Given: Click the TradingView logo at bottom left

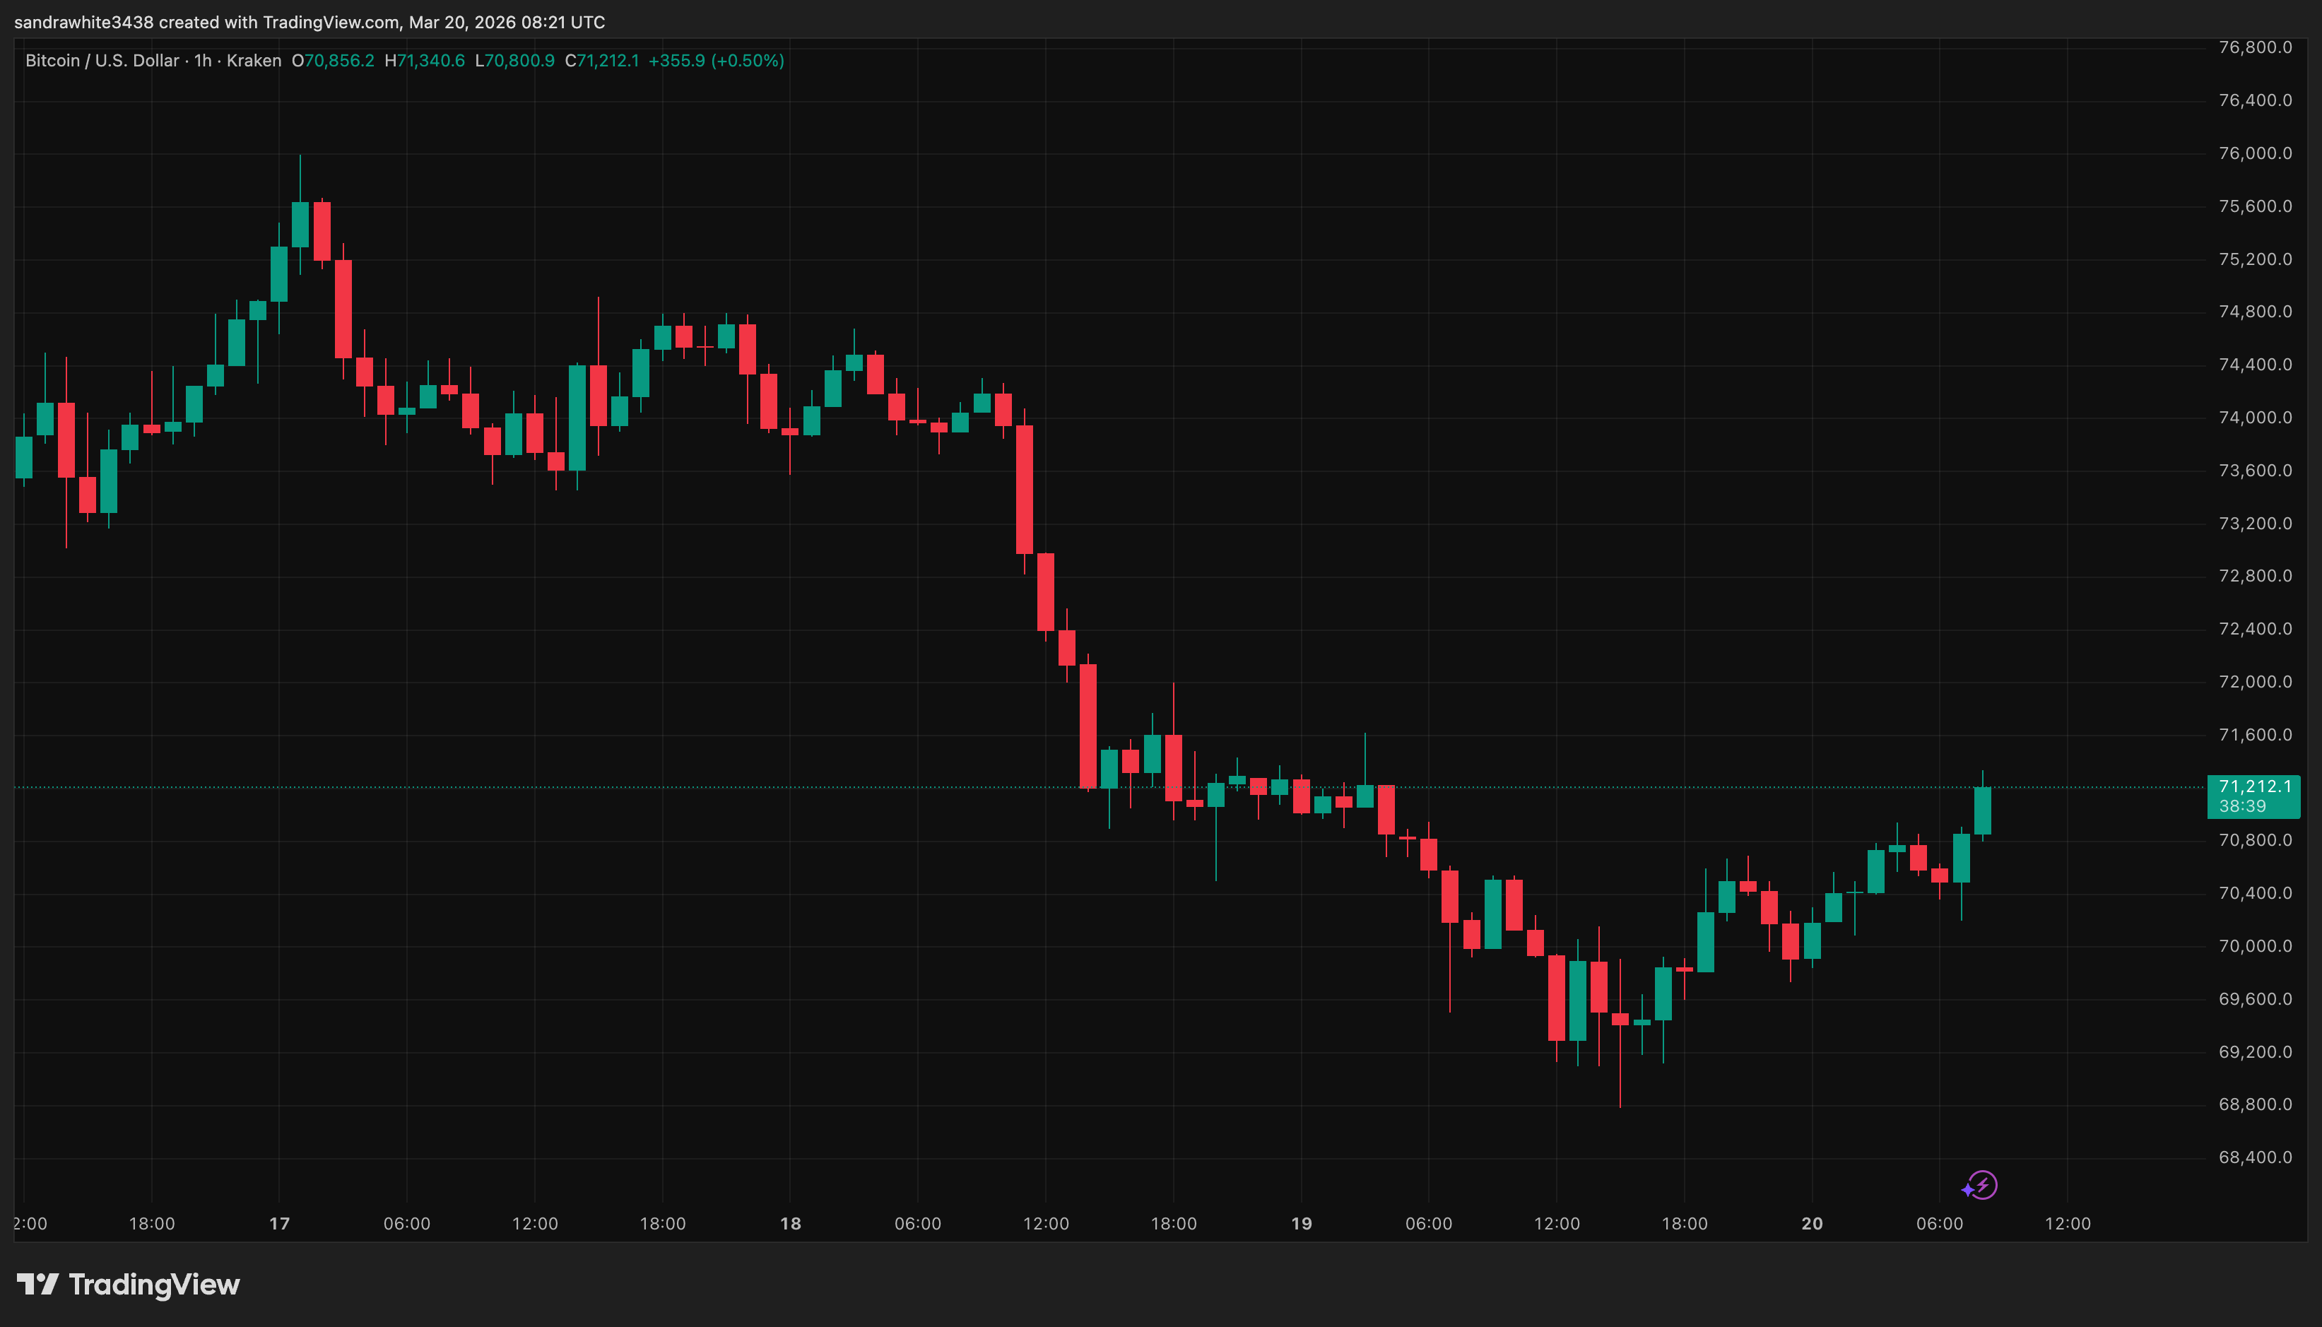Looking at the screenshot, I should tap(129, 1284).
